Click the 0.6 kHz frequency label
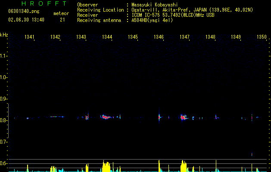This screenshot has width=271, height=172. pos(3,163)
